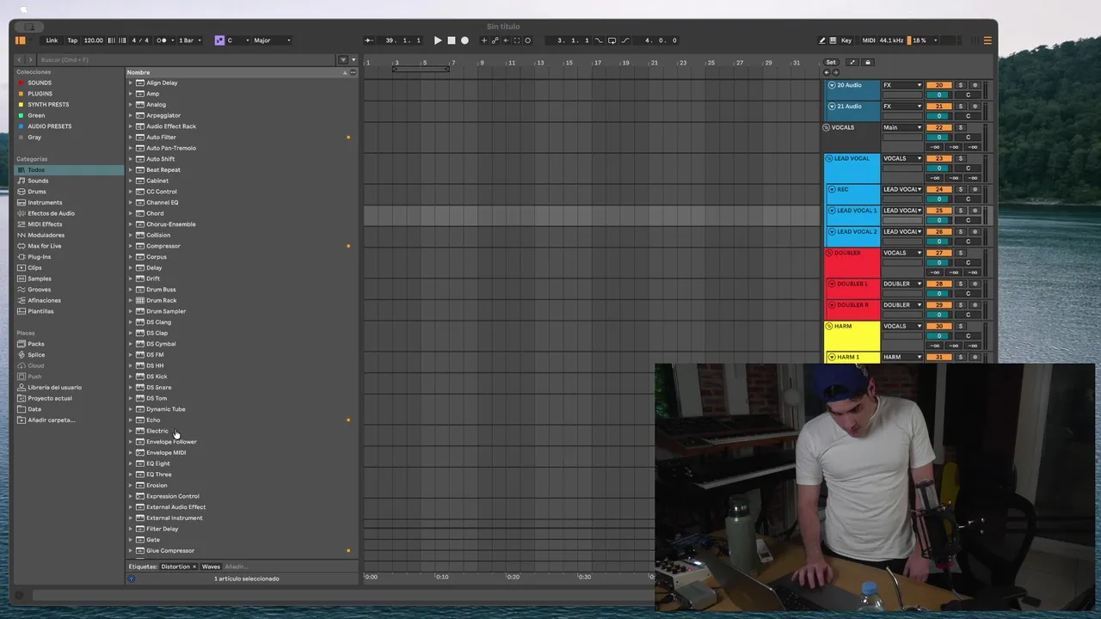
Task: Toggle the metronome icon
Action: click(x=162, y=40)
